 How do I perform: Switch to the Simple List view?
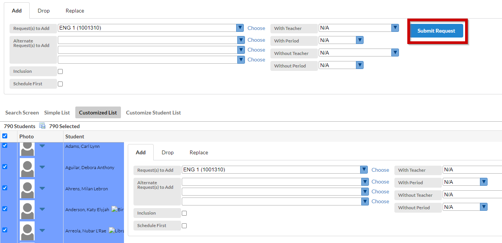[57, 112]
